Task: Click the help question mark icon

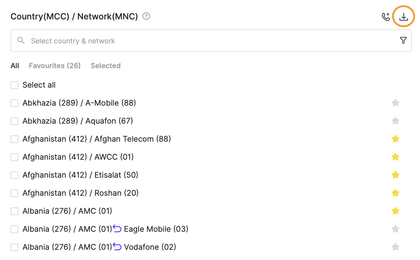Action: (x=146, y=16)
